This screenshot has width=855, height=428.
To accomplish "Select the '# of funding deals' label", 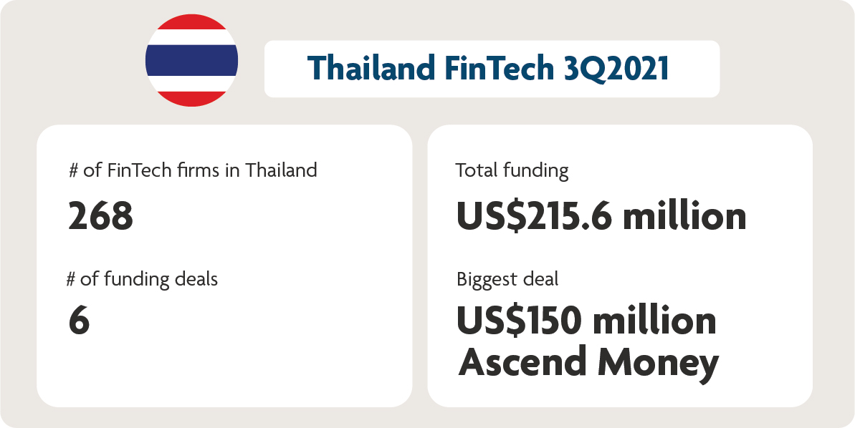I will pyautogui.click(x=142, y=279).
